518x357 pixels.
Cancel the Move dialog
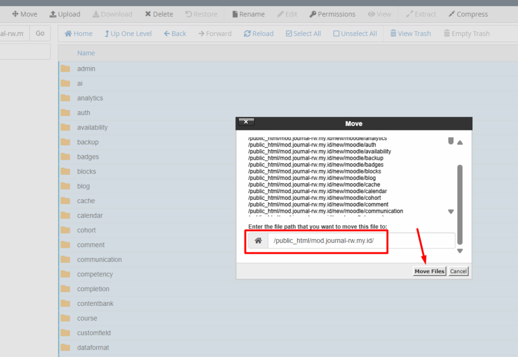click(458, 271)
